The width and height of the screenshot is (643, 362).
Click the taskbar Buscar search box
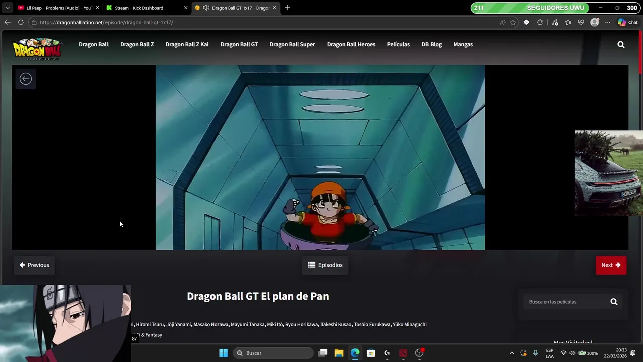point(273,353)
